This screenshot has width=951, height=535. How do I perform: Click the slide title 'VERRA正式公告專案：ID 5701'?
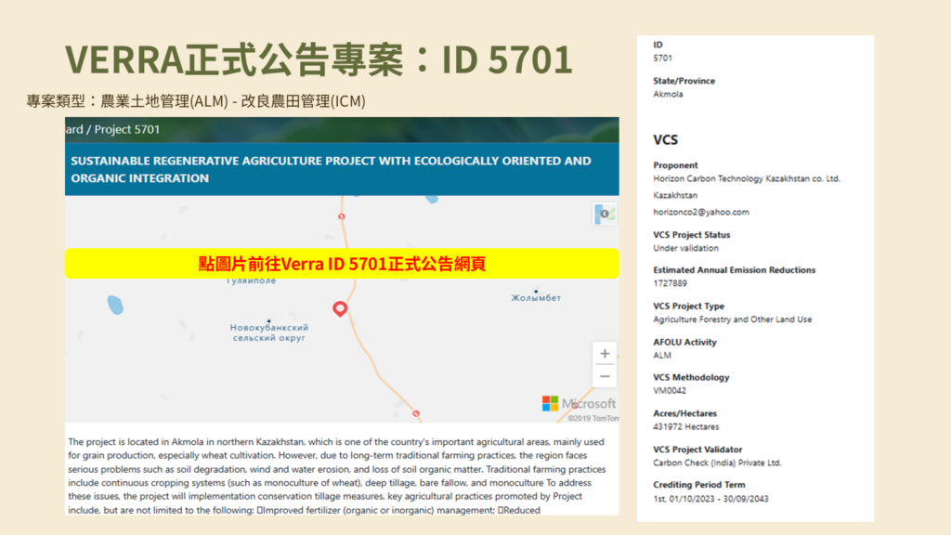(x=318, y=59)
